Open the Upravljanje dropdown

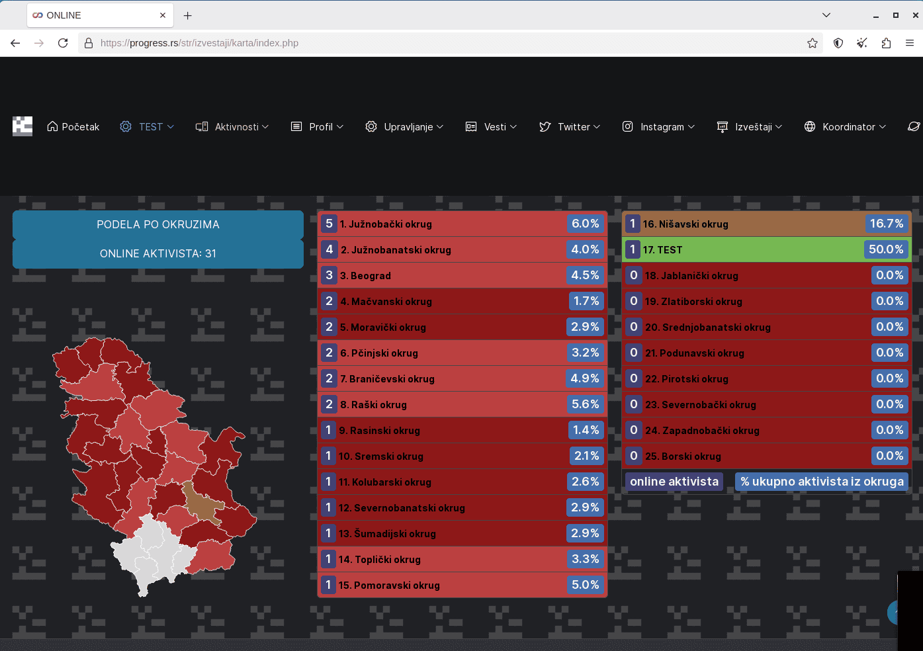(404, 126)
